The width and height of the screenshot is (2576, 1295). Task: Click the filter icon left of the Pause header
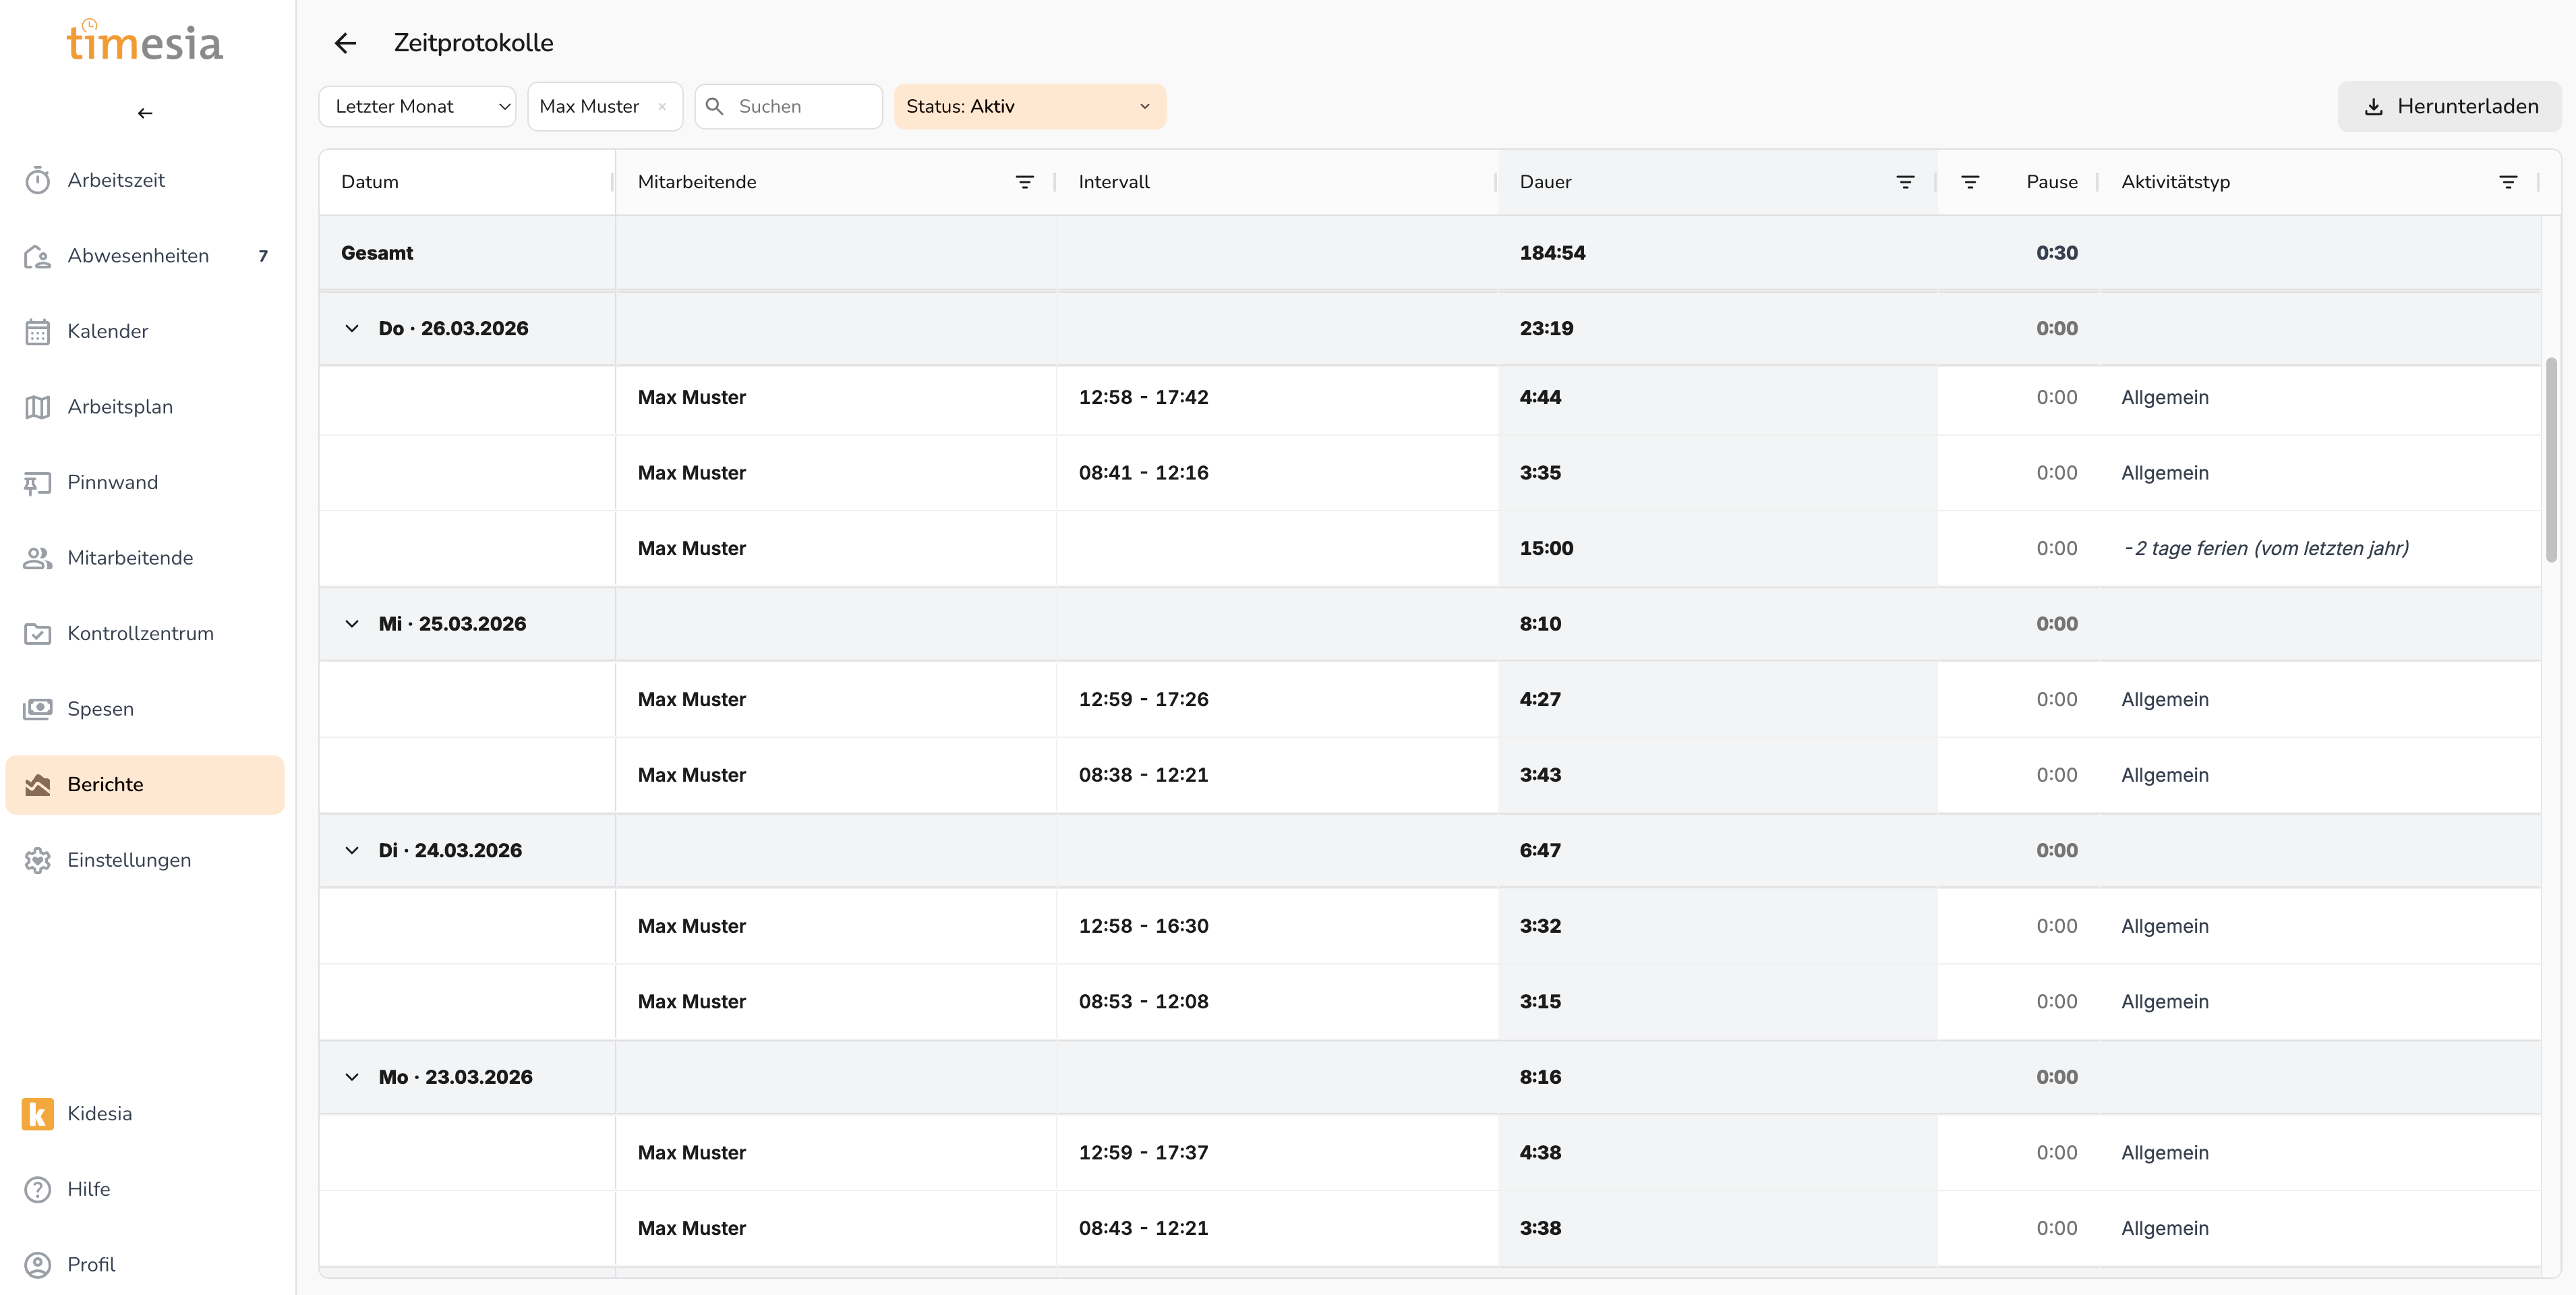coord(1969,182)
